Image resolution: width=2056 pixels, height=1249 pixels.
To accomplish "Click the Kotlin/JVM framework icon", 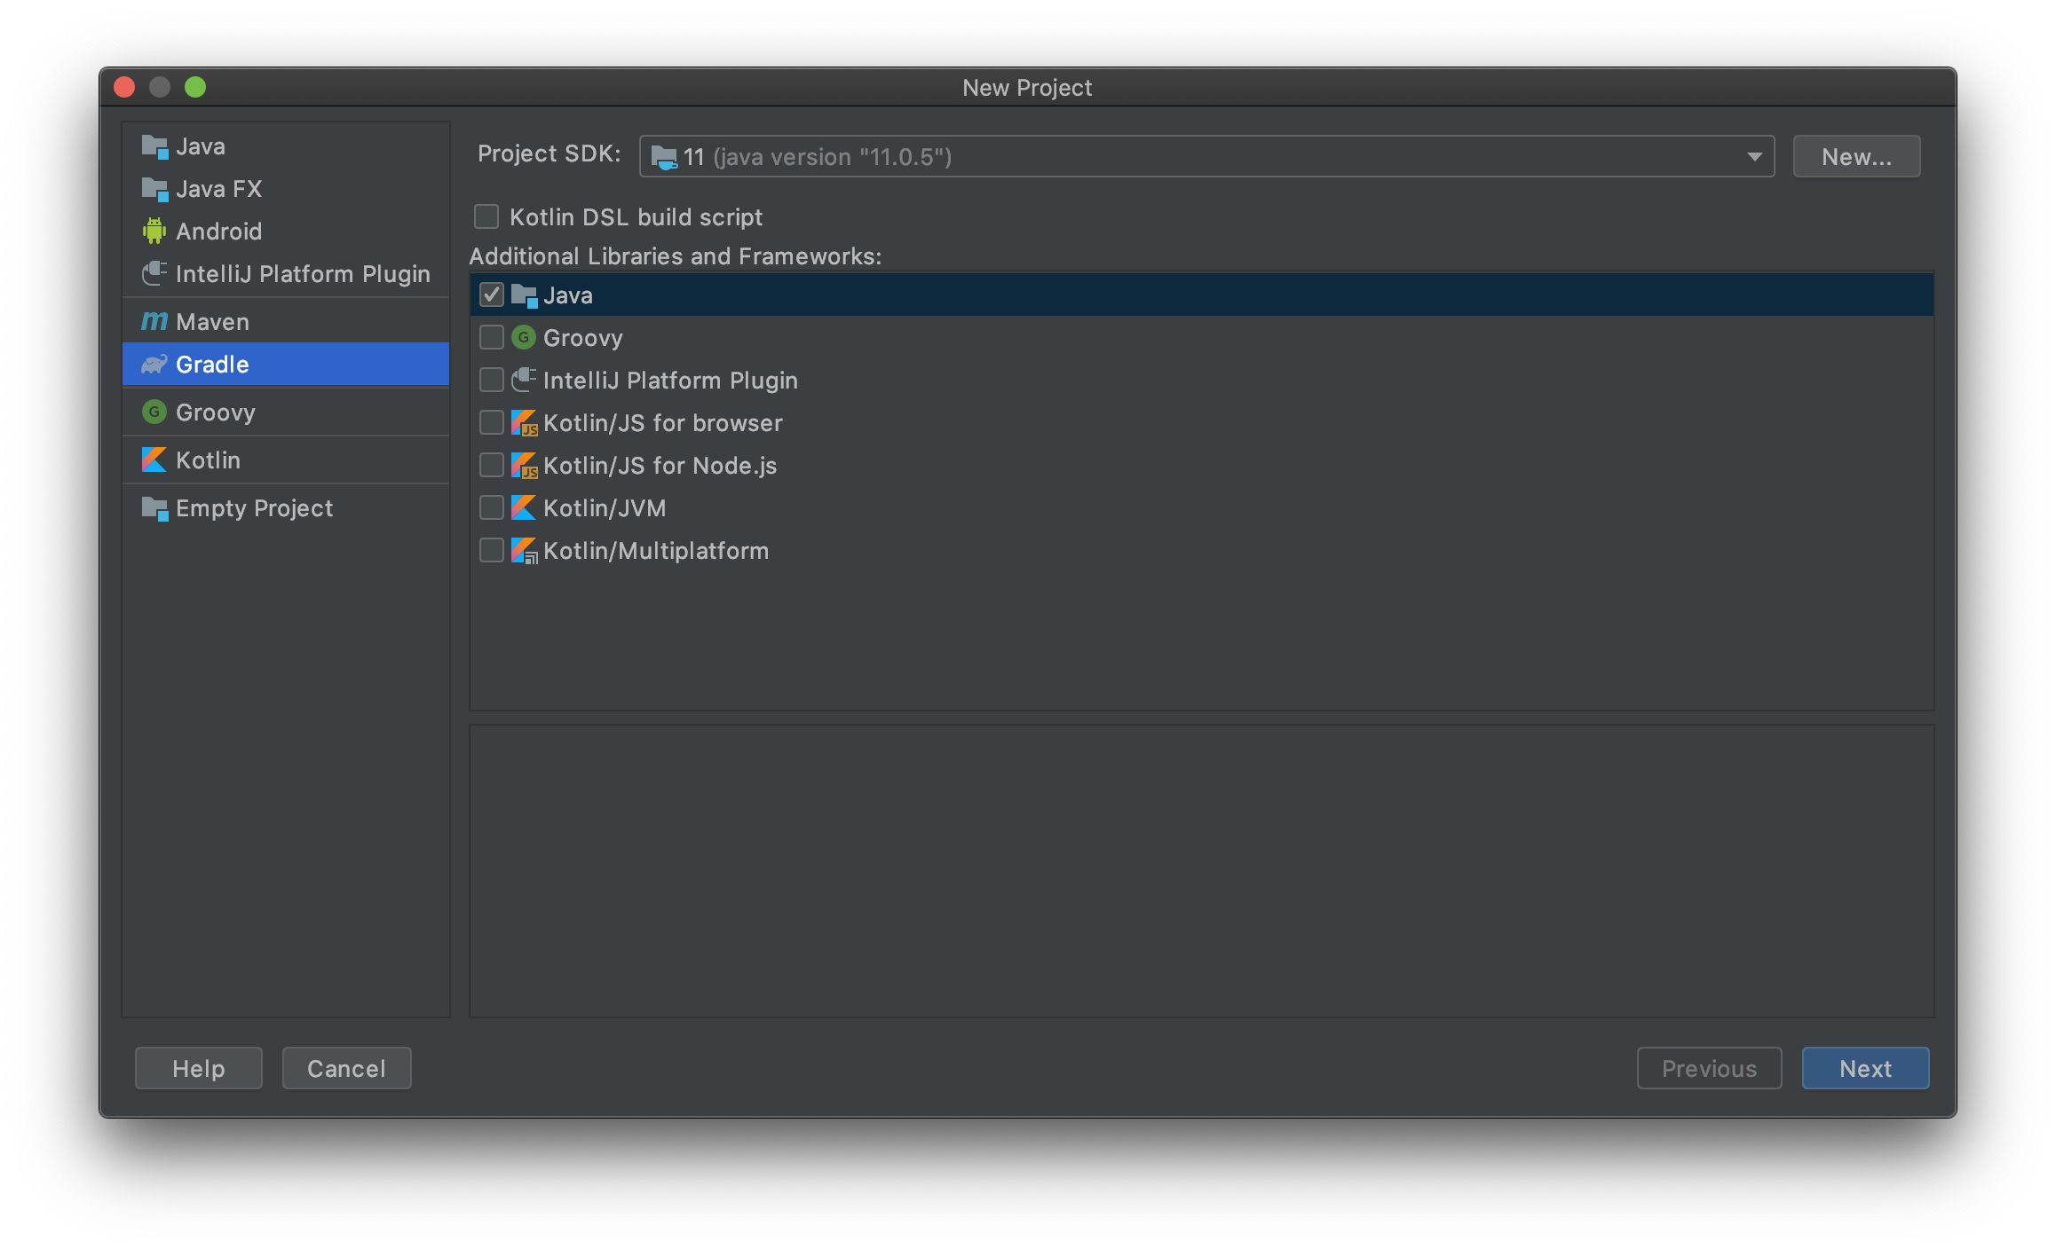I will [x=524, y=508].
